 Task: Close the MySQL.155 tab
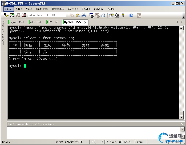coord(85,22)
